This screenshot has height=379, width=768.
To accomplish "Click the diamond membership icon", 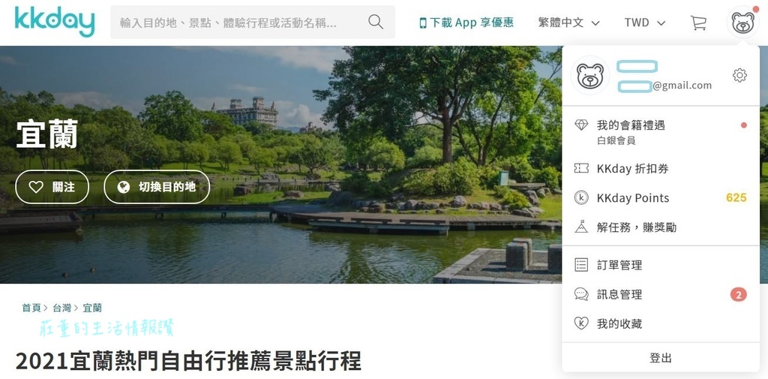I will [x=581, y=125].
